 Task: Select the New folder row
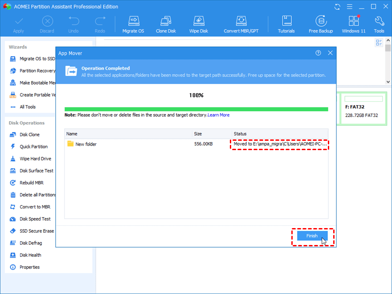pos(196,144)
